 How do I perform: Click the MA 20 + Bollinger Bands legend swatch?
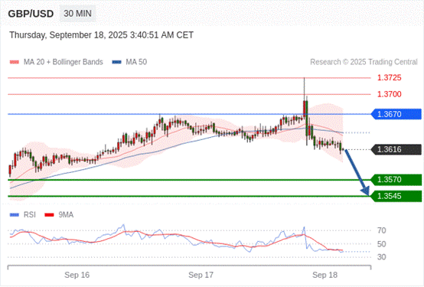point(15,62)
